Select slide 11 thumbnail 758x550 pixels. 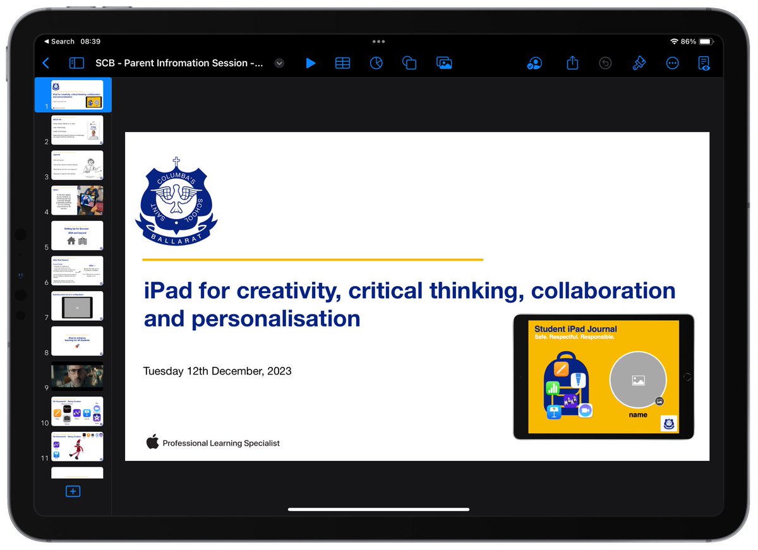tap(77, 446)
